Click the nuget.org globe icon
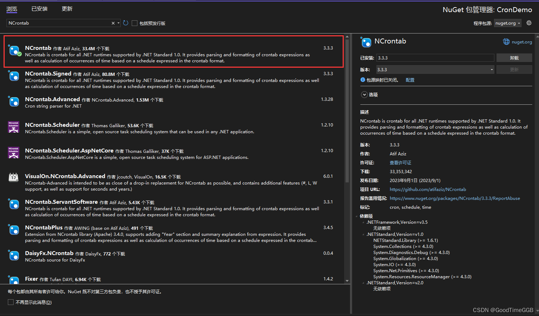Image resolution: width=539 pixels, height=316 pixels. click(x=506, y=42)
